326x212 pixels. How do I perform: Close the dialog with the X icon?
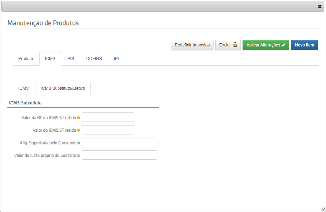point(320,6)
